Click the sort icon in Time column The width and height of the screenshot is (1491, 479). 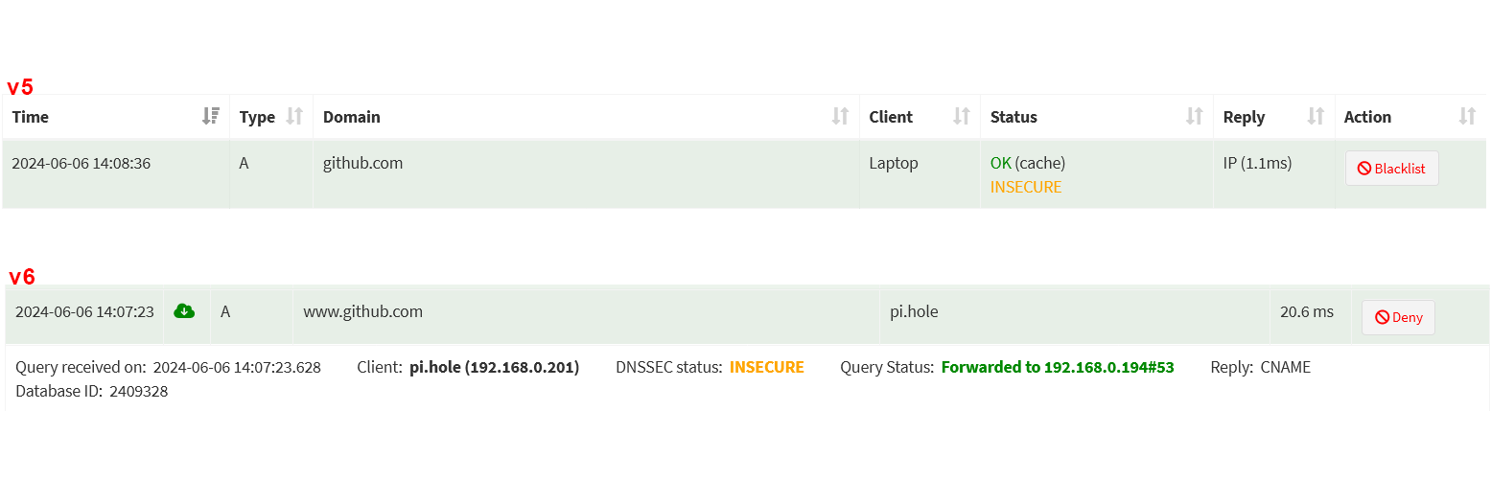pyautogui.click(x=211, y=117)
